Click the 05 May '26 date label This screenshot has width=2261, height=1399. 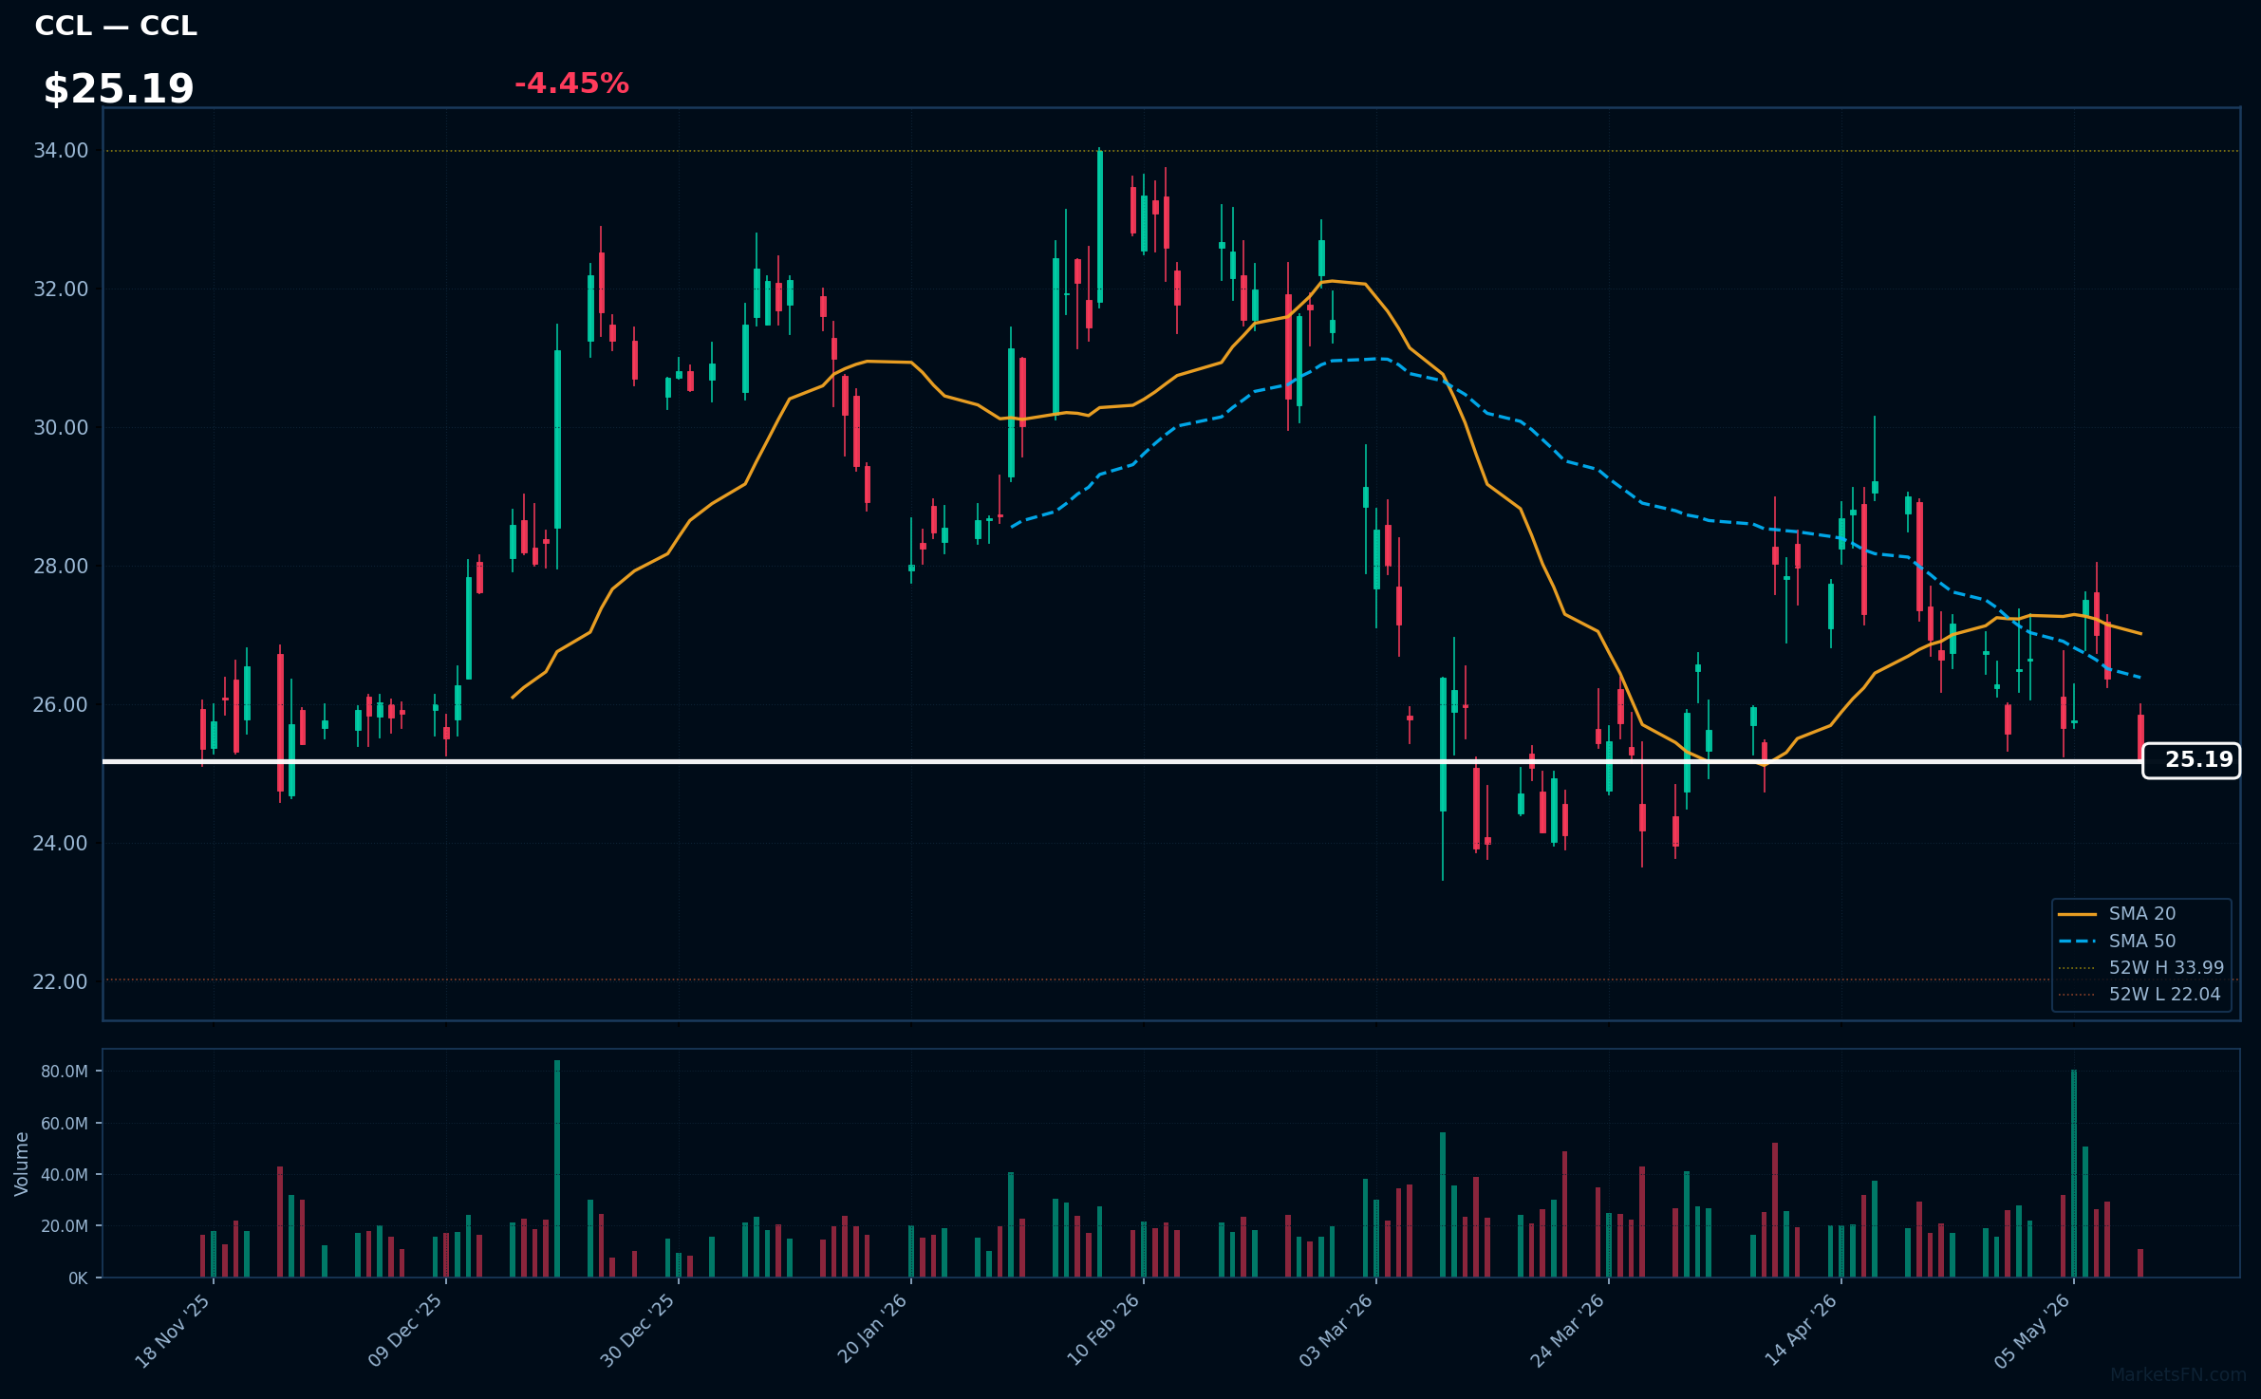click(x=2033, y=1331)
